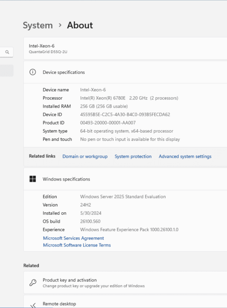This screenshot has height=308, width=227.
Task: Click the Device ID label
Action: [52, 115]
